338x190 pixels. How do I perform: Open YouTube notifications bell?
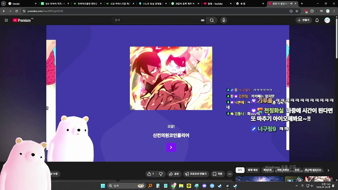point(317,20)
